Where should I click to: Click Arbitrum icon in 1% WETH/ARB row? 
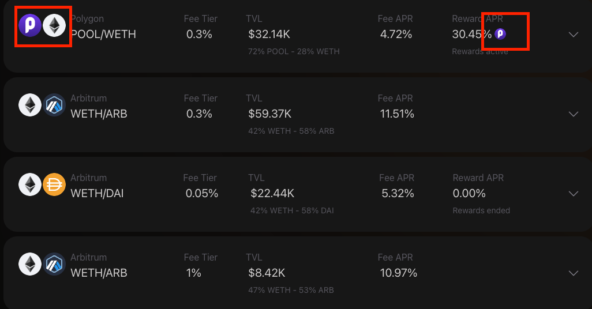pos(55,265)
